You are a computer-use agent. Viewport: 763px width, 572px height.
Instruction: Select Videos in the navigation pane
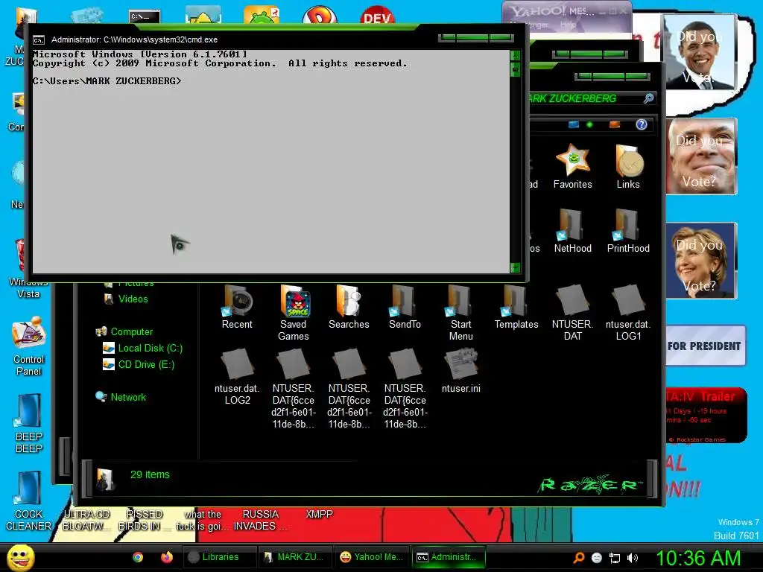pos(126,299)
